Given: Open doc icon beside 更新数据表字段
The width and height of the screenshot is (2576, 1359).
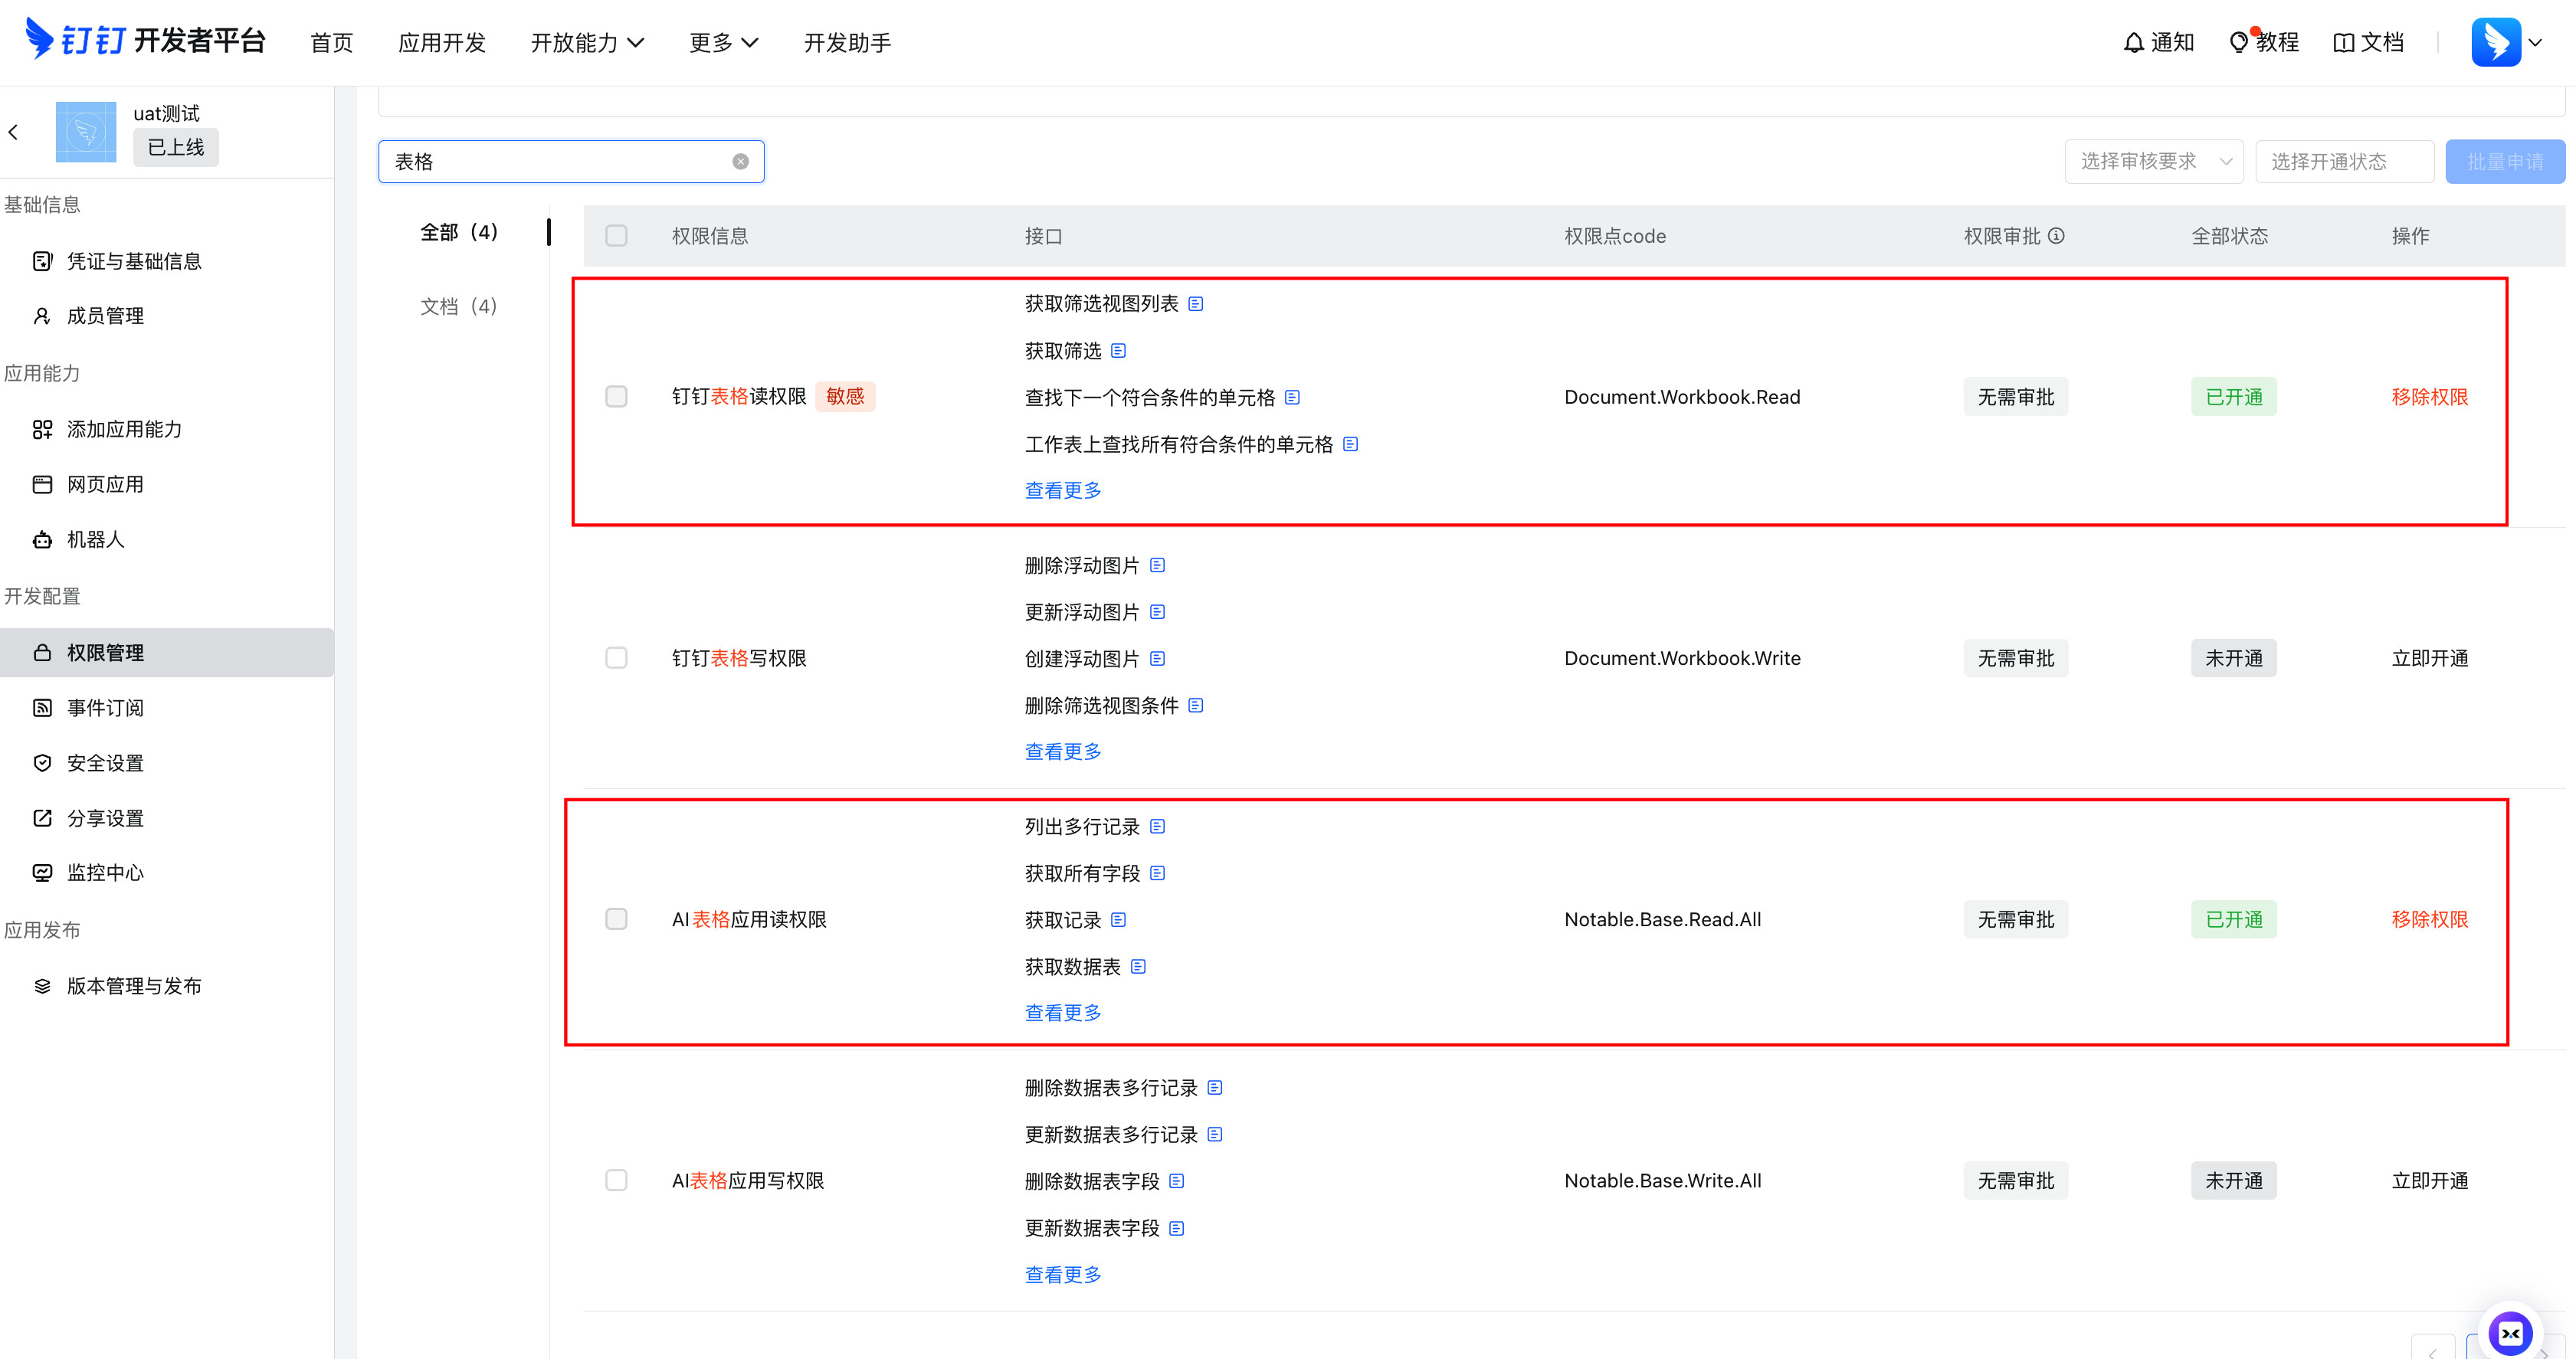Looking at the screenshot, I should 1177,1229.
